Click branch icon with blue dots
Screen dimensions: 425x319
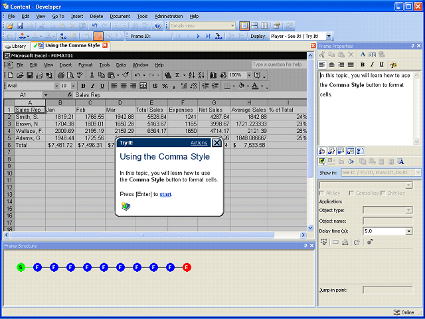(x=64, y=36)
